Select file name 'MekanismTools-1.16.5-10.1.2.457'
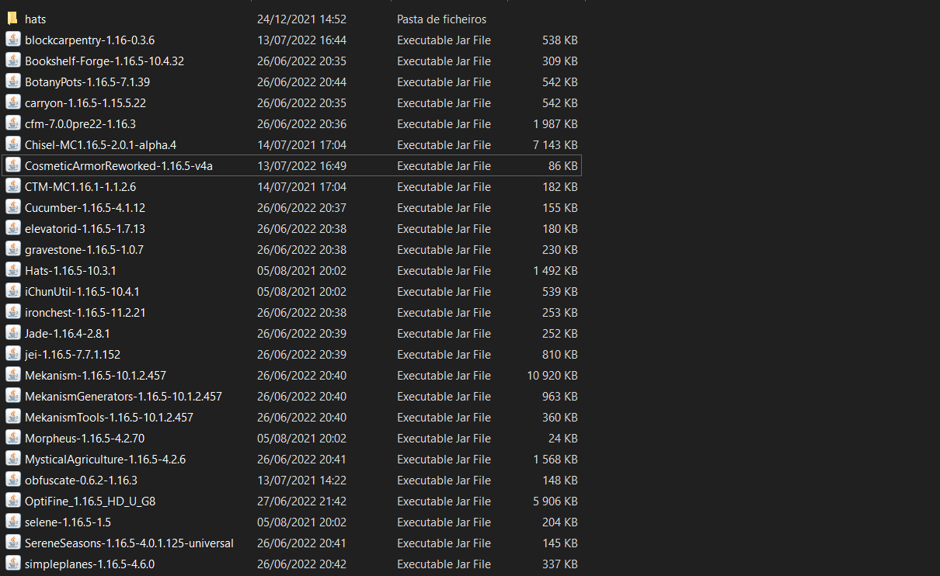Screen dimensions: 940x576 (x=109, y=417)
